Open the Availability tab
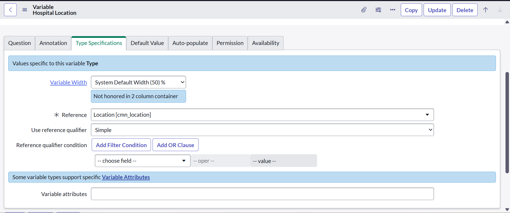This screenshot has width=510, height=213. [x=265, y=43]
